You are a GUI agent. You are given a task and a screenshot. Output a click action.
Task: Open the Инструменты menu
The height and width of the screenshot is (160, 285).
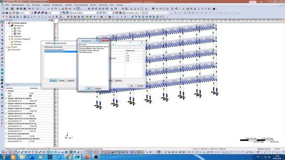(57, 5)
